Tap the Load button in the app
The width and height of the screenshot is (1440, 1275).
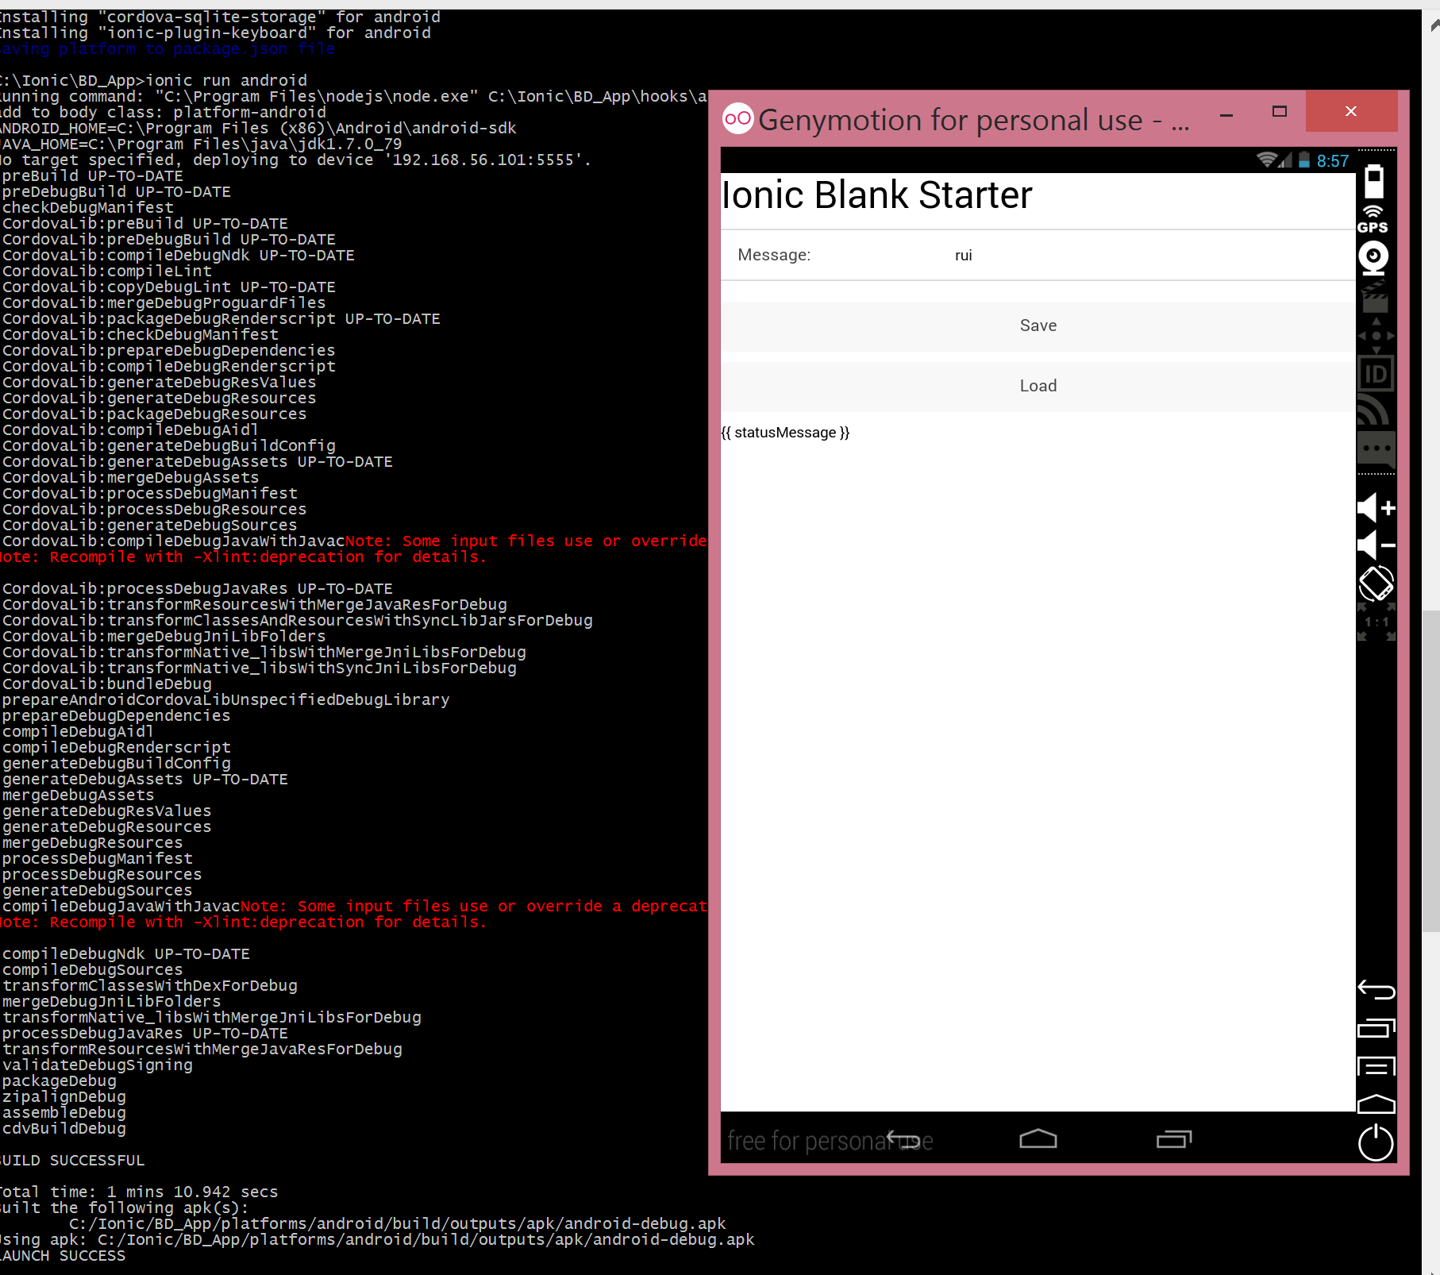tap(1038, 386)
